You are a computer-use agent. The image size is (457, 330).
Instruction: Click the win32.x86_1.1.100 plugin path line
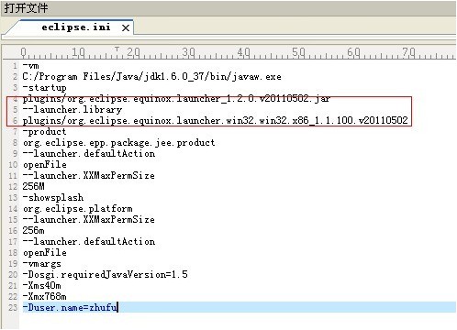pos(215,120)
